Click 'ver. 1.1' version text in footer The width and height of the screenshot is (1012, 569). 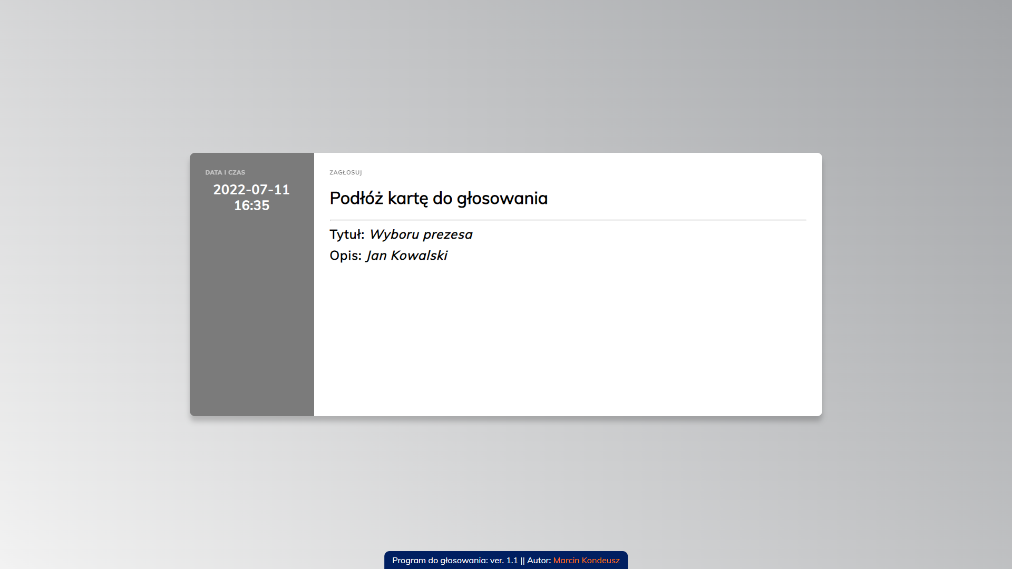[504, 561]
